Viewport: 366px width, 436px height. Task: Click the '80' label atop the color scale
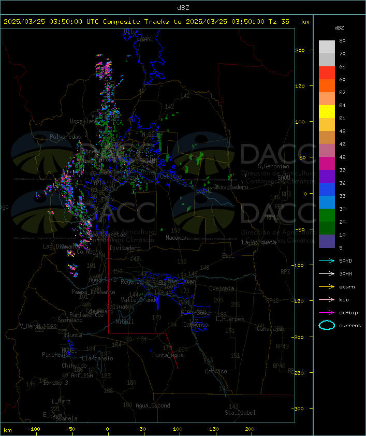(x=342, y=40)
